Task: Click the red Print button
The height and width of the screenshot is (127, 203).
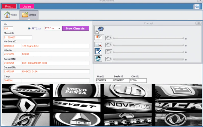Action: tap(9, 6)
